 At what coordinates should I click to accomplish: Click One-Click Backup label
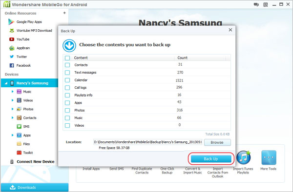(167, 171)
